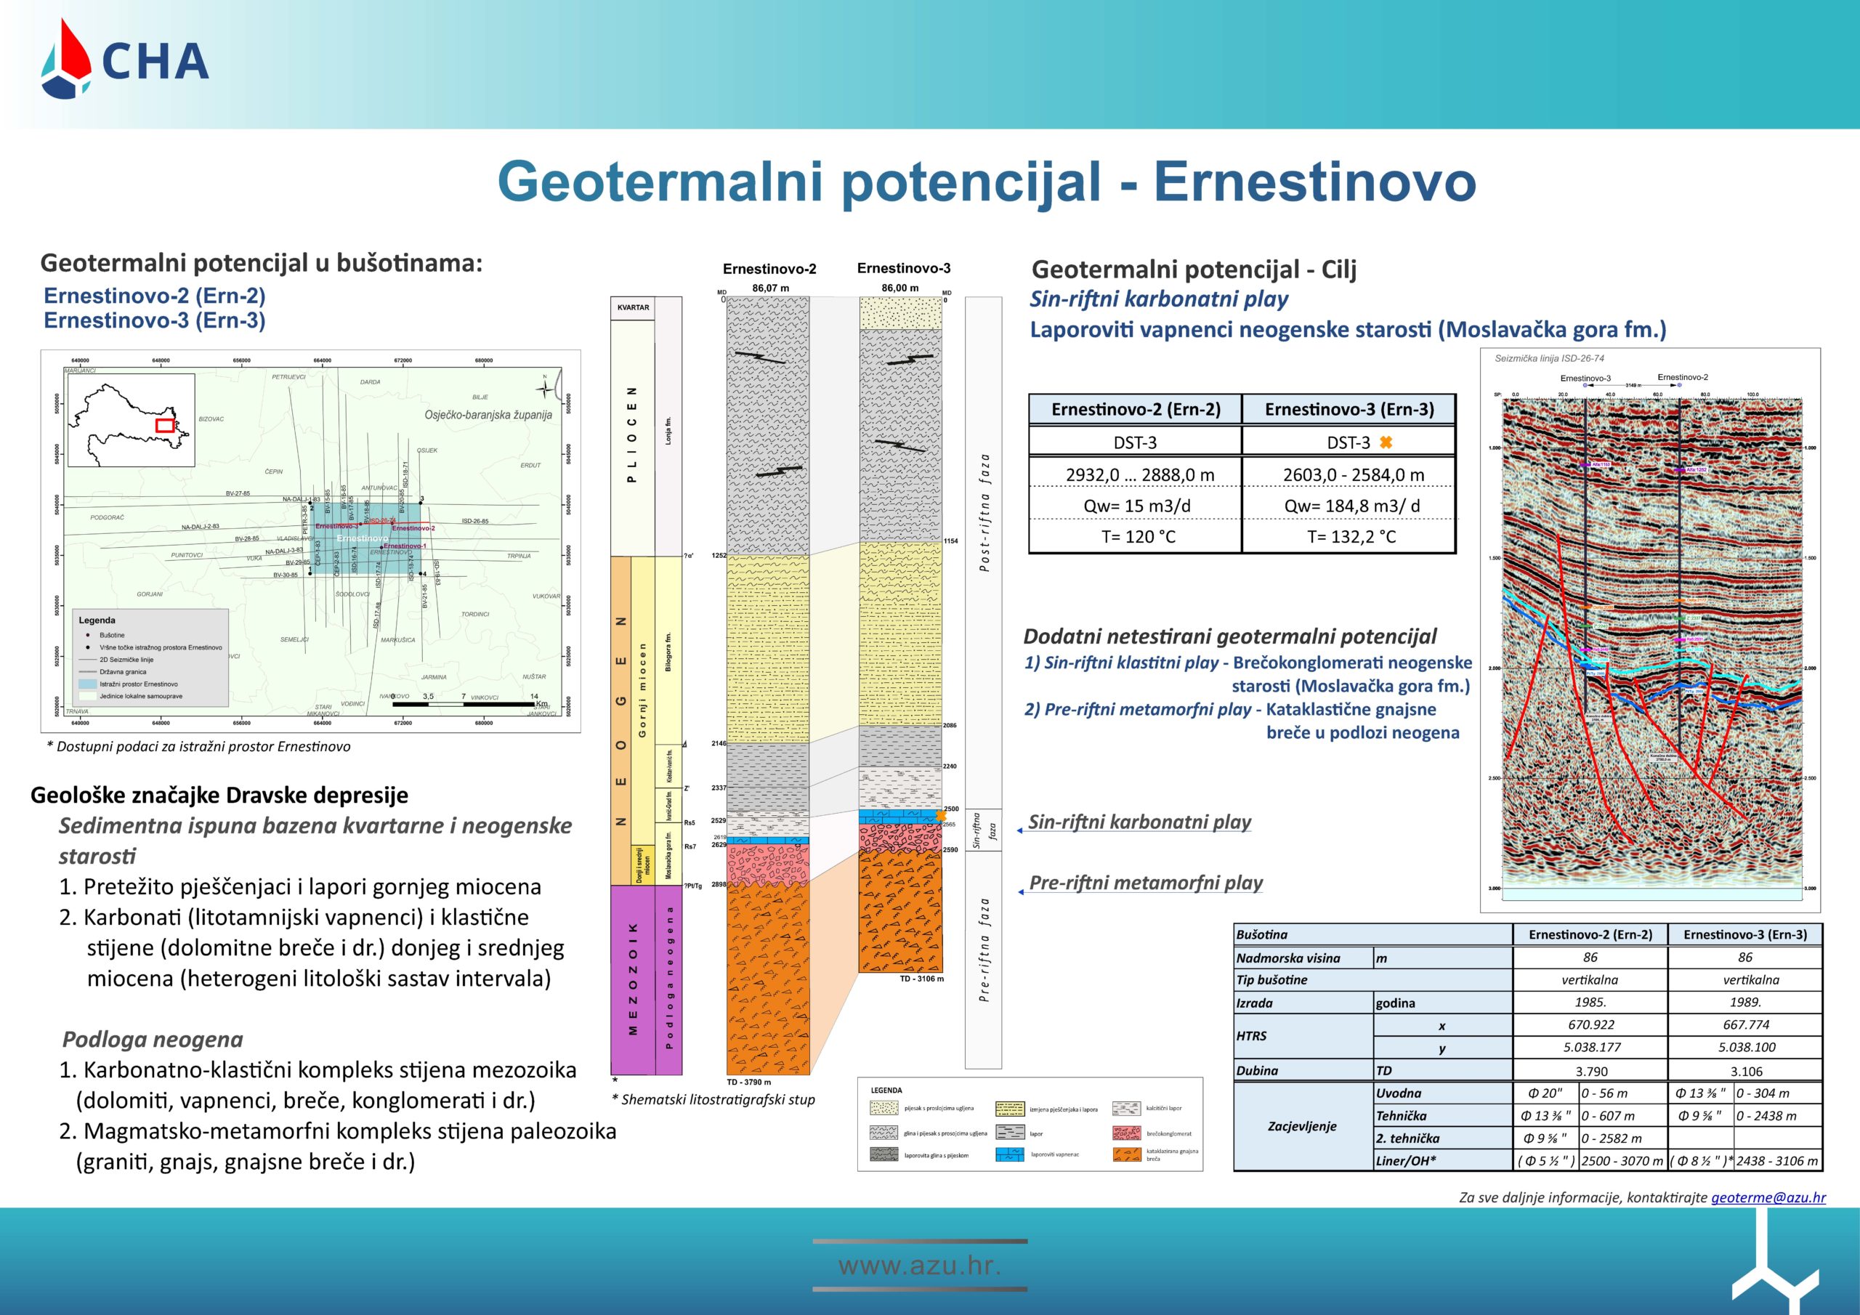
Task: Click the orange star marker on the Ernestinovo-3 column
Action: click(940, 815)
